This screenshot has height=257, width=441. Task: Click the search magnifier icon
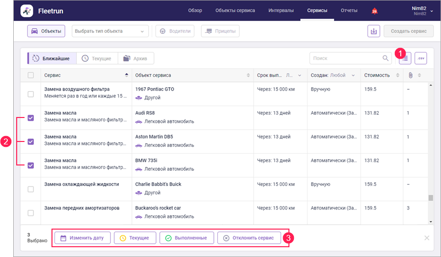(x=386, y=58)
